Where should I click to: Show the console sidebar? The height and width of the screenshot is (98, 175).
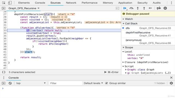click(4, 83)
